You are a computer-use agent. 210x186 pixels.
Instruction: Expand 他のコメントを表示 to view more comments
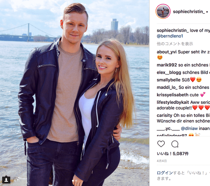click(175, 44)
